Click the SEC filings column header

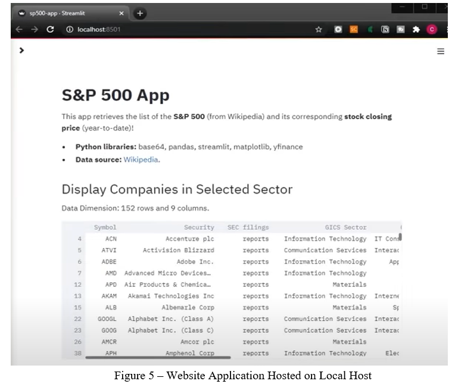click(x=248, y=227)
